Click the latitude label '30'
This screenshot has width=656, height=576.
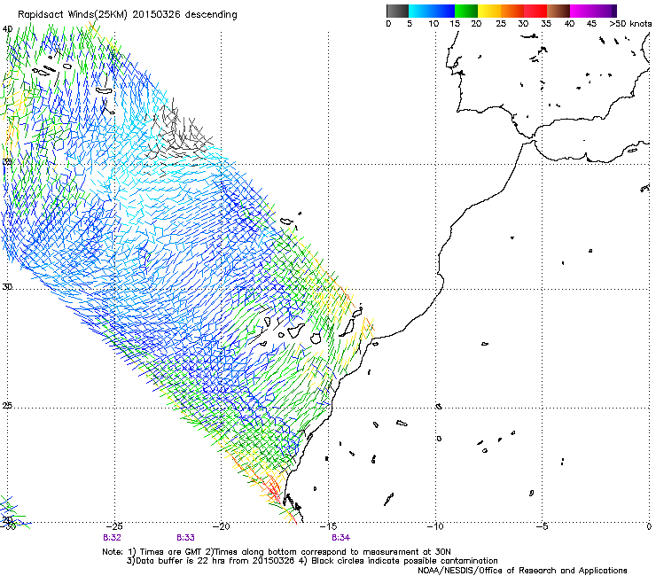pos(7,287)
